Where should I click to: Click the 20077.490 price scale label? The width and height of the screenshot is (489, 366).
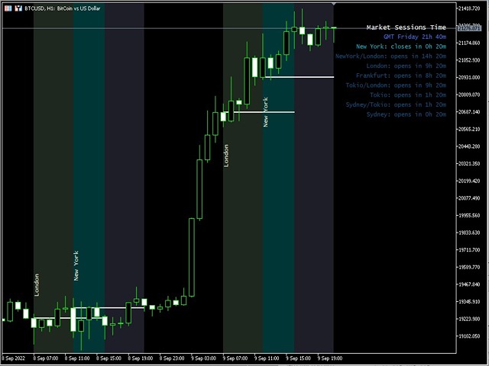click(469, 198)
